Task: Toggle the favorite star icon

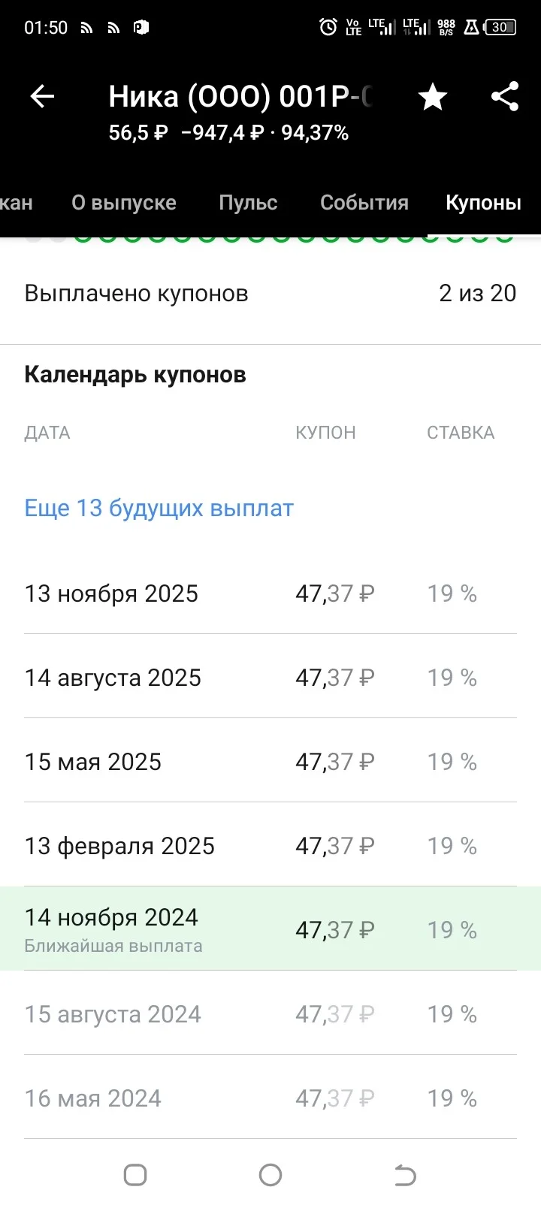Action: pyautogui.click(x=433, y=97)
